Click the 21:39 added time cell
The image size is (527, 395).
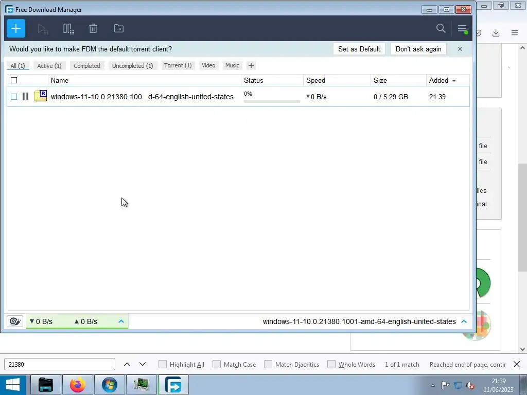pyautogui.click(x=437, y=97)
